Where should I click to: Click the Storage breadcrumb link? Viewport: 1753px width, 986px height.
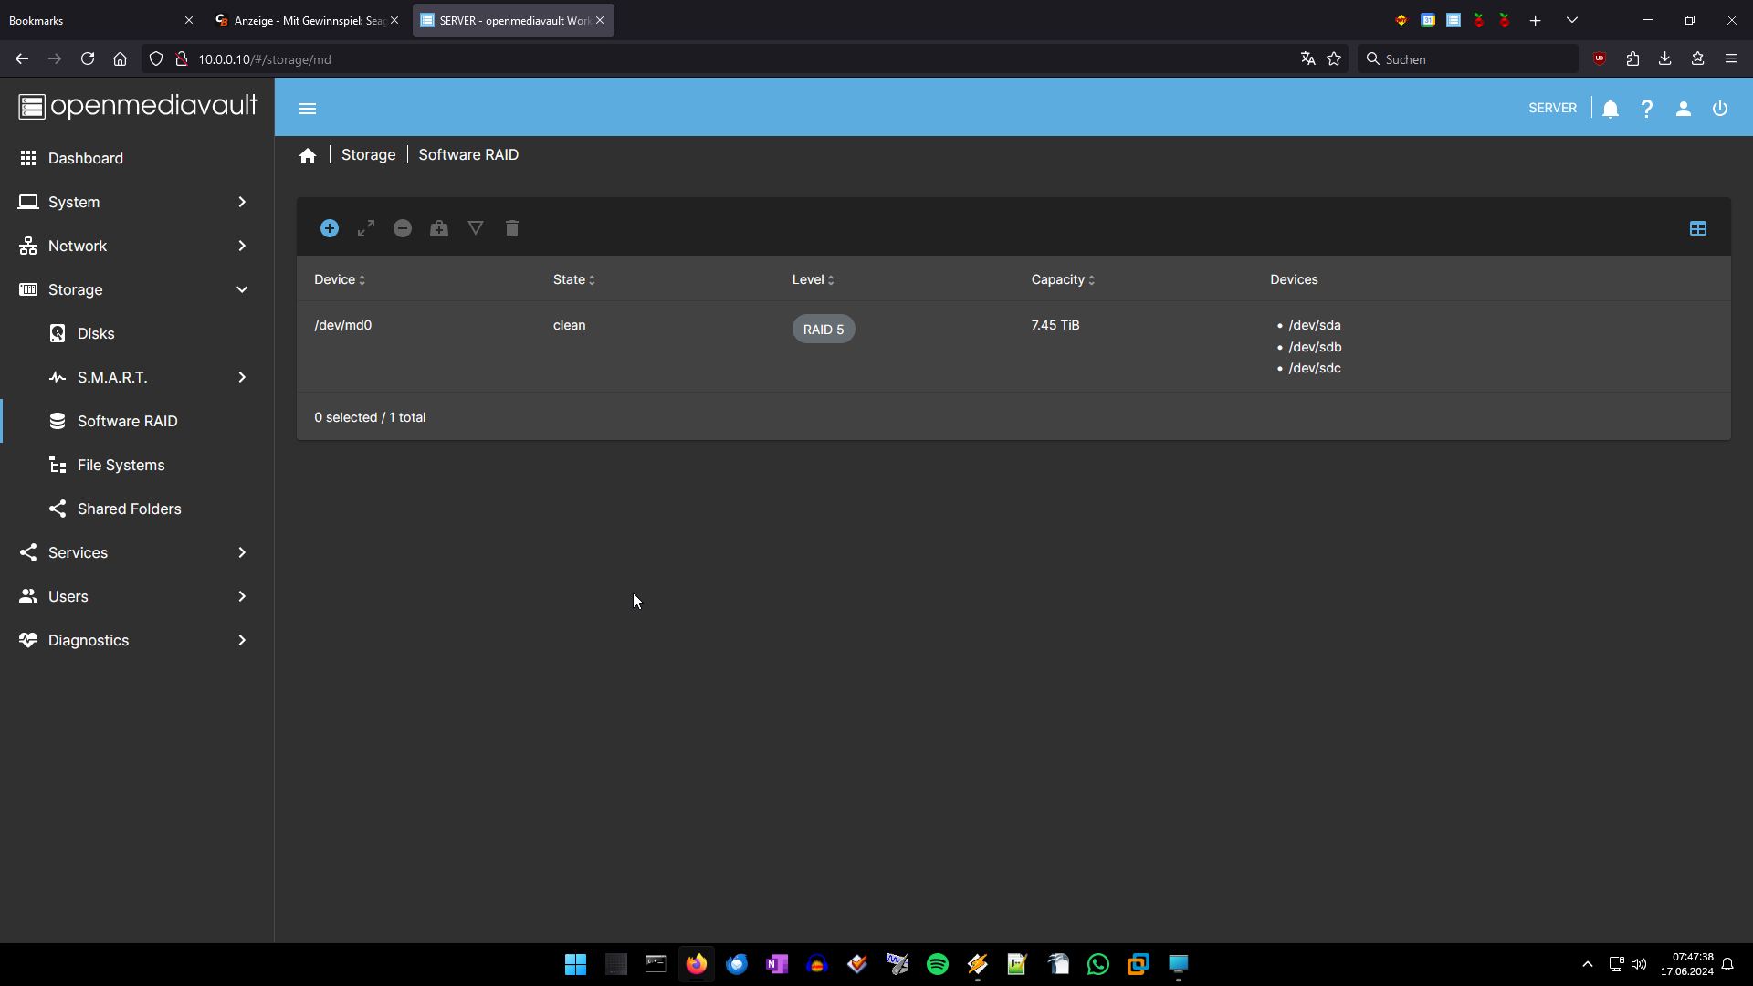[368, 155]
